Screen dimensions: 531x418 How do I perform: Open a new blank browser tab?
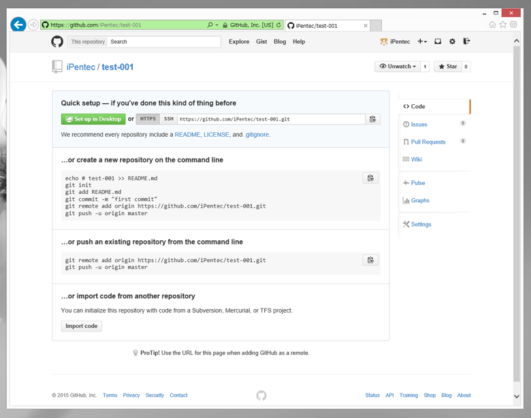coord(376,25)
